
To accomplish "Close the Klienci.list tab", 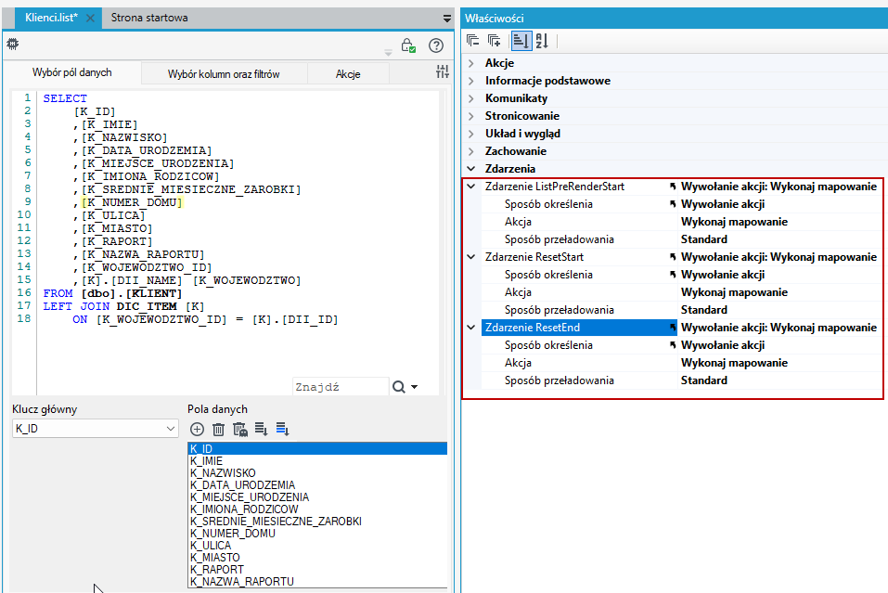I will pyautogui.click(x=90, y=19).
